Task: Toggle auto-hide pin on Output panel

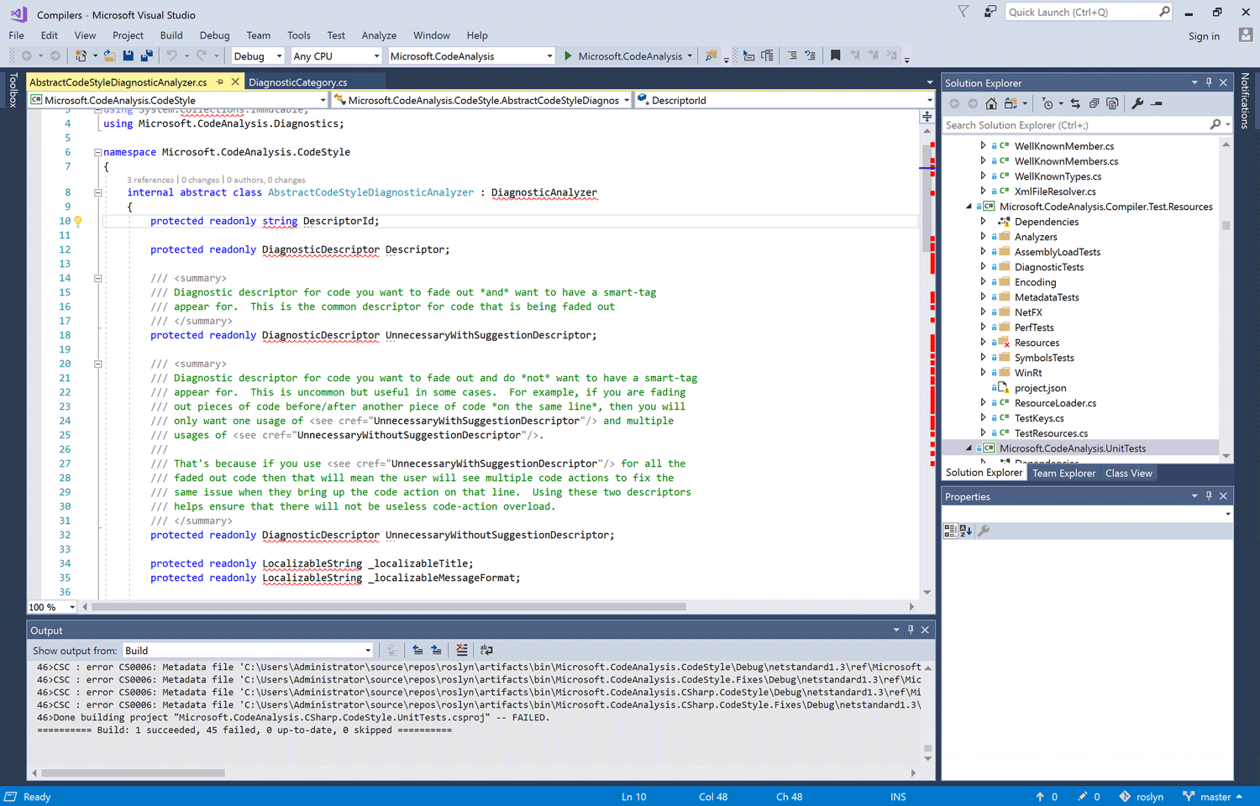Action: click(911, 630)
